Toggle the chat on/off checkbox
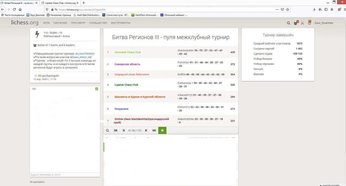Image resolution: width=346 pixels, height=186 pixels. (97, 89)
